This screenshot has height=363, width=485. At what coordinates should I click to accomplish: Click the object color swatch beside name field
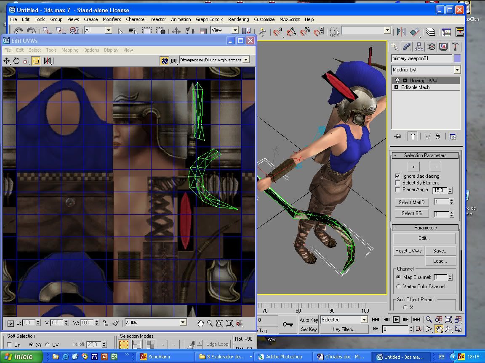pos(457,58)
